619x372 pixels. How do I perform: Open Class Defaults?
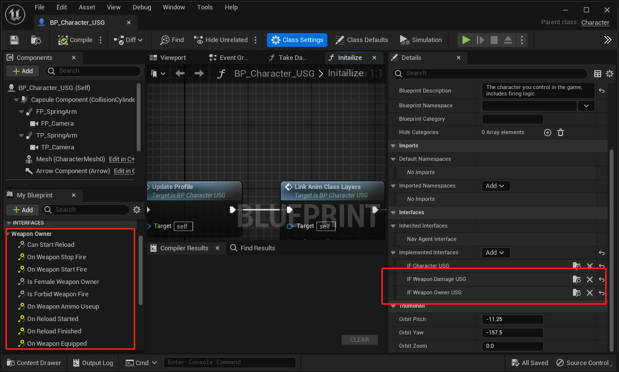click(x=361, y=40)
